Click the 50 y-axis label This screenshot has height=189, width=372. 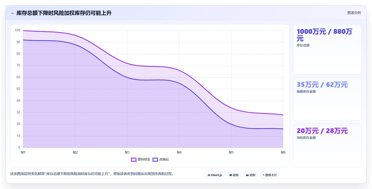pos(18,89)
